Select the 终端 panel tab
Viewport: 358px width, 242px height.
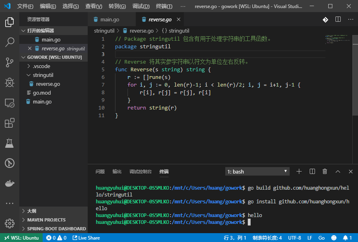click(x=164, y=172)
